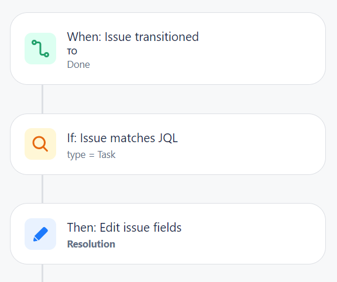
Task: Click the connector line between condition and action
Action: 43,189
